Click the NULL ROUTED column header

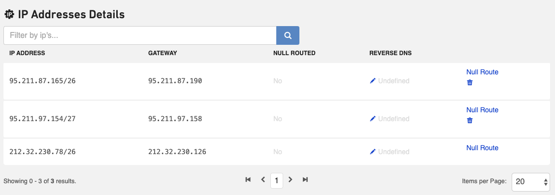[294, 53]
